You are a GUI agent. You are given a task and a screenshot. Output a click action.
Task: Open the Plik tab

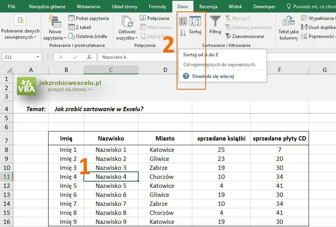click(x=11, y=6)
